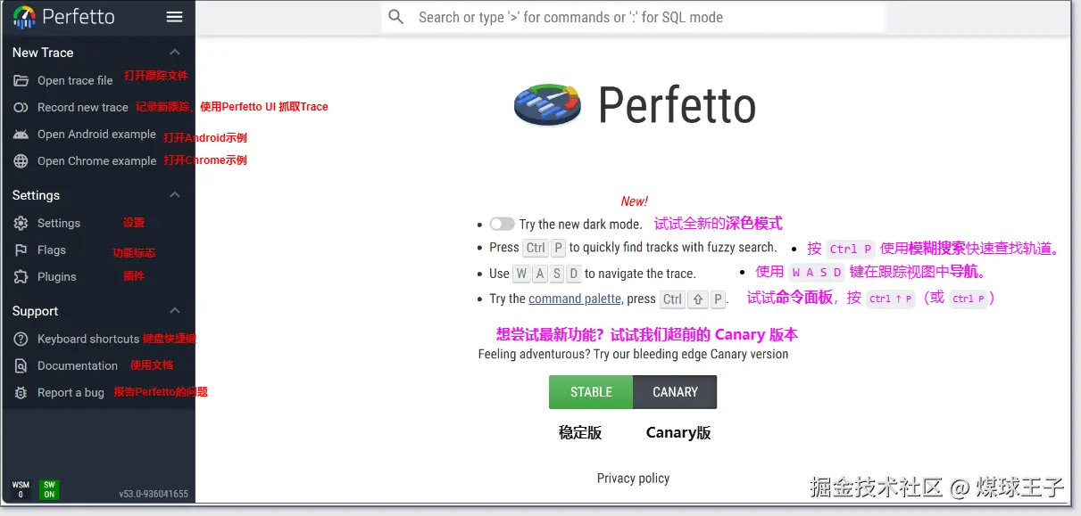Click the Perfetto logo in the sidebar

[24, 16]
